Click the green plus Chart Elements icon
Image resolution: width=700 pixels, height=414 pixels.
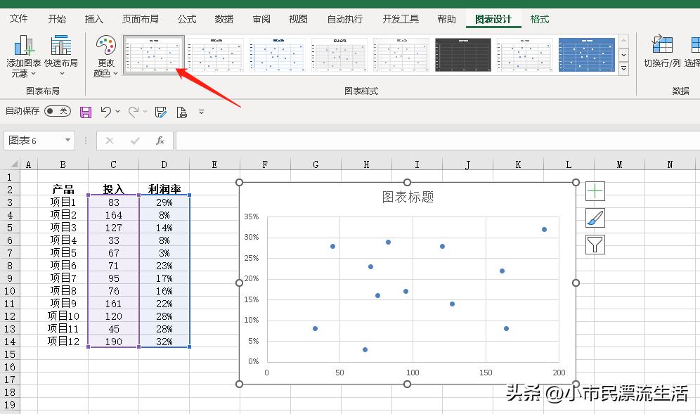point(595,190)
